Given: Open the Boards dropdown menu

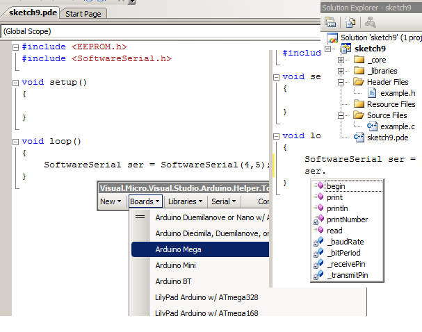Looking at the screenshot, I should [145, 201].
